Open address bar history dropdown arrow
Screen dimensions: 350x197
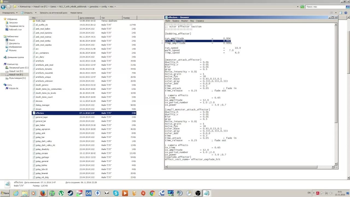pyautogui.click(x=298, y=7)
